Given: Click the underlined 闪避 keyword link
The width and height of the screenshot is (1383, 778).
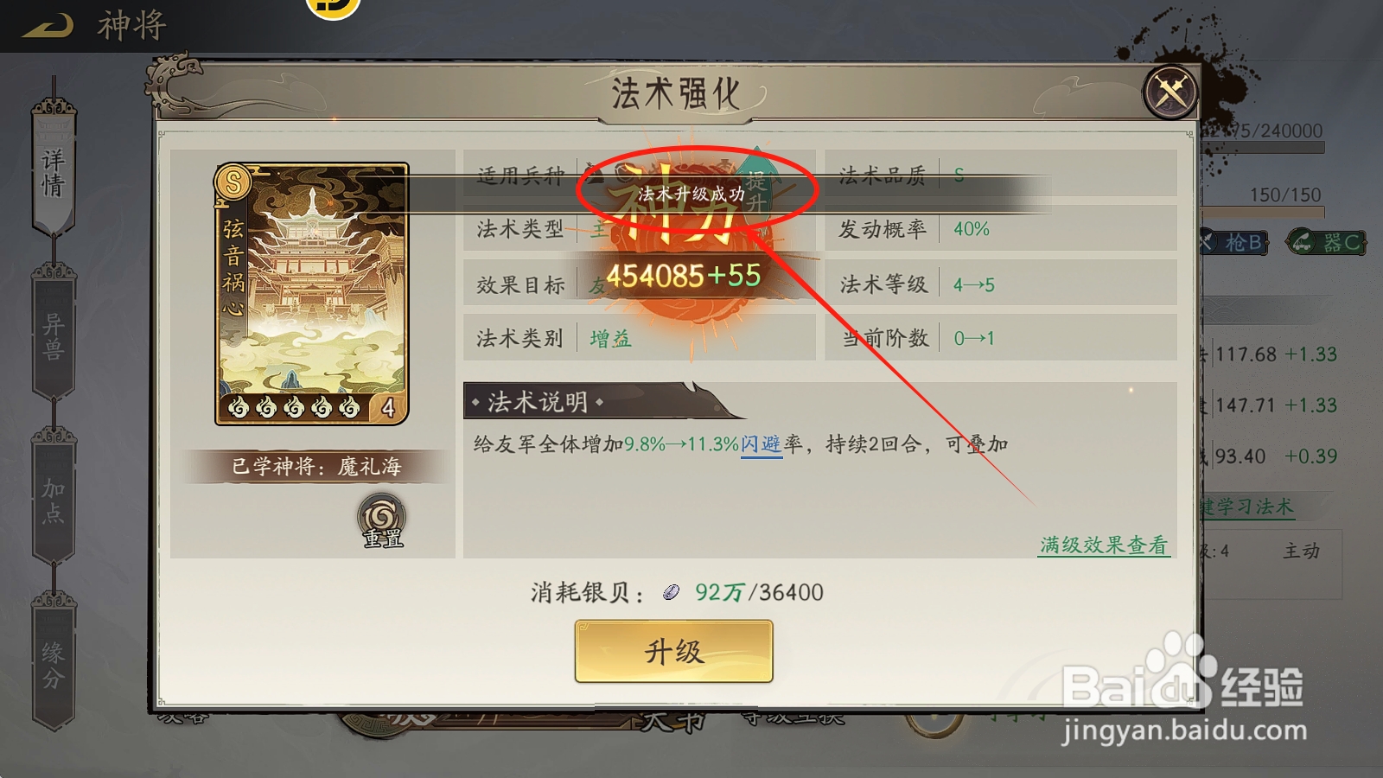Looking at the screenshot, I should [x=762, y=444].
